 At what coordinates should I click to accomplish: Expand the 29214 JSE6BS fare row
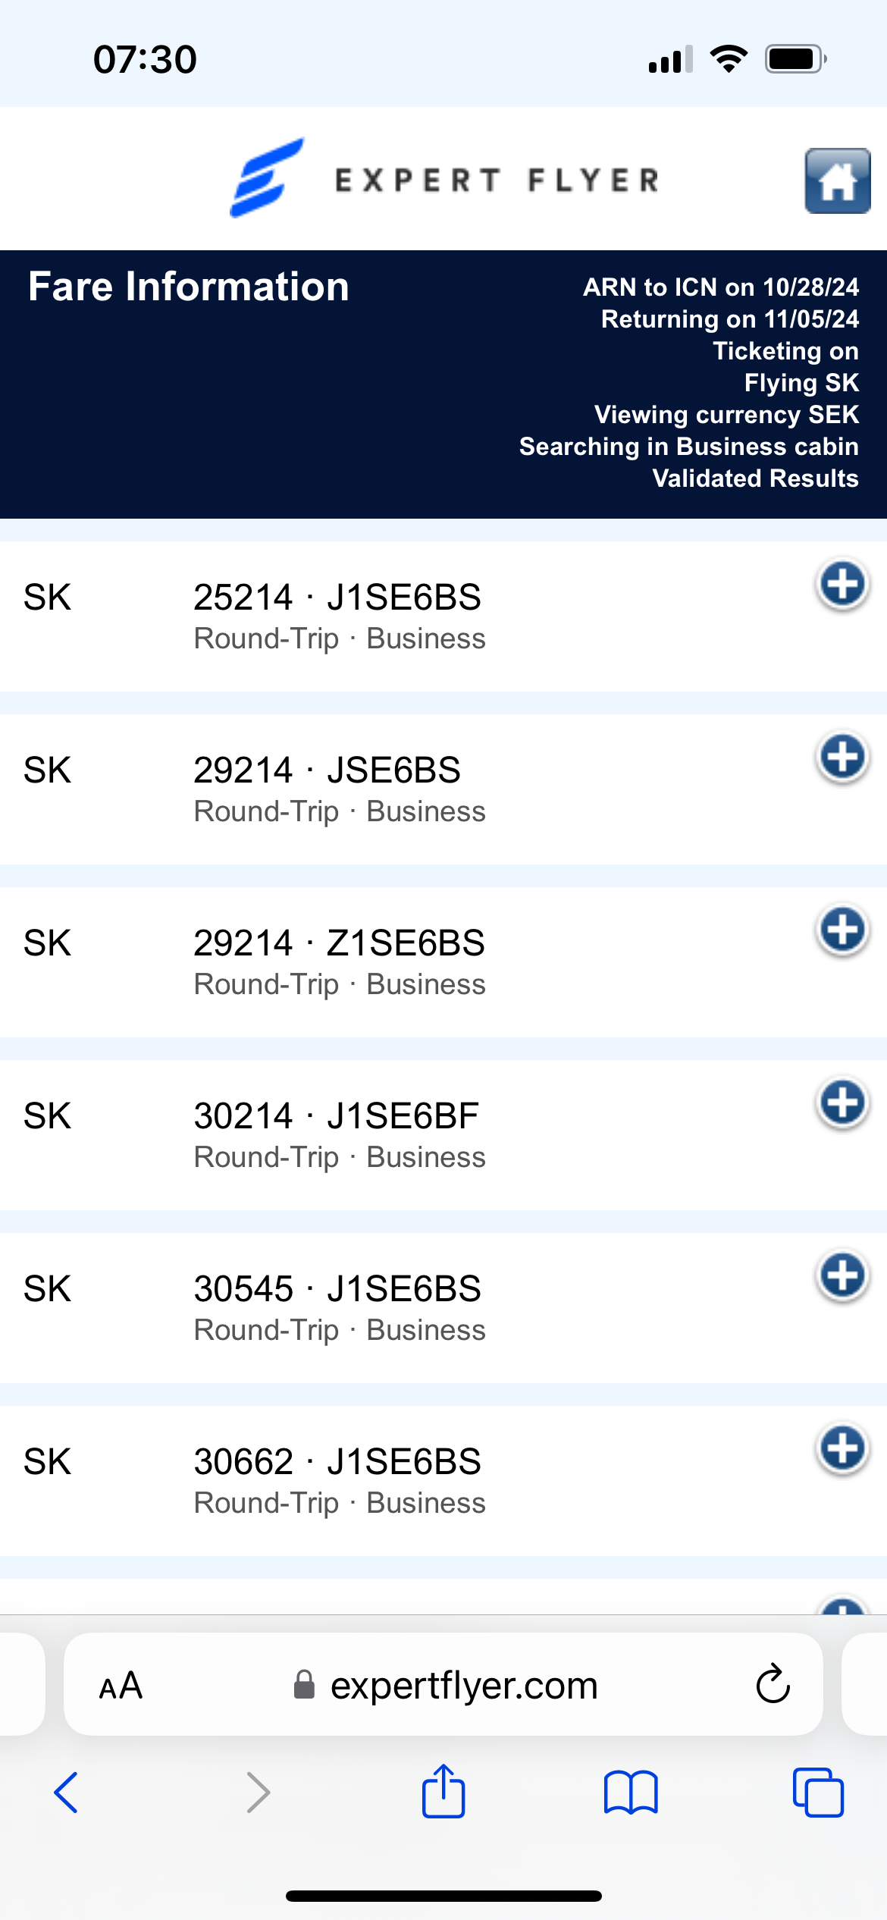842,758
